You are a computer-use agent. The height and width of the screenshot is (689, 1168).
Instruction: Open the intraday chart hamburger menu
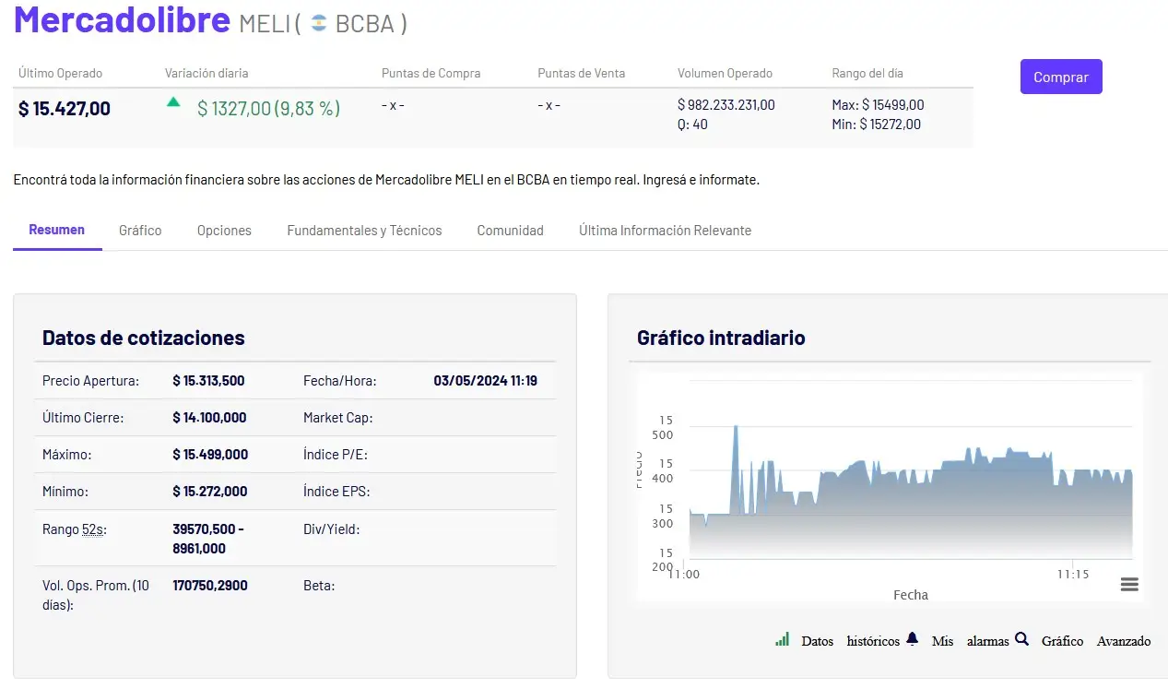point(1129,585)
